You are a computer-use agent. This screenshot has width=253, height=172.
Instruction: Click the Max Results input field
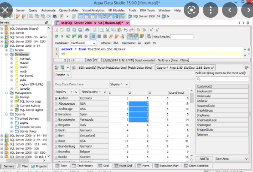coord(182,37)
